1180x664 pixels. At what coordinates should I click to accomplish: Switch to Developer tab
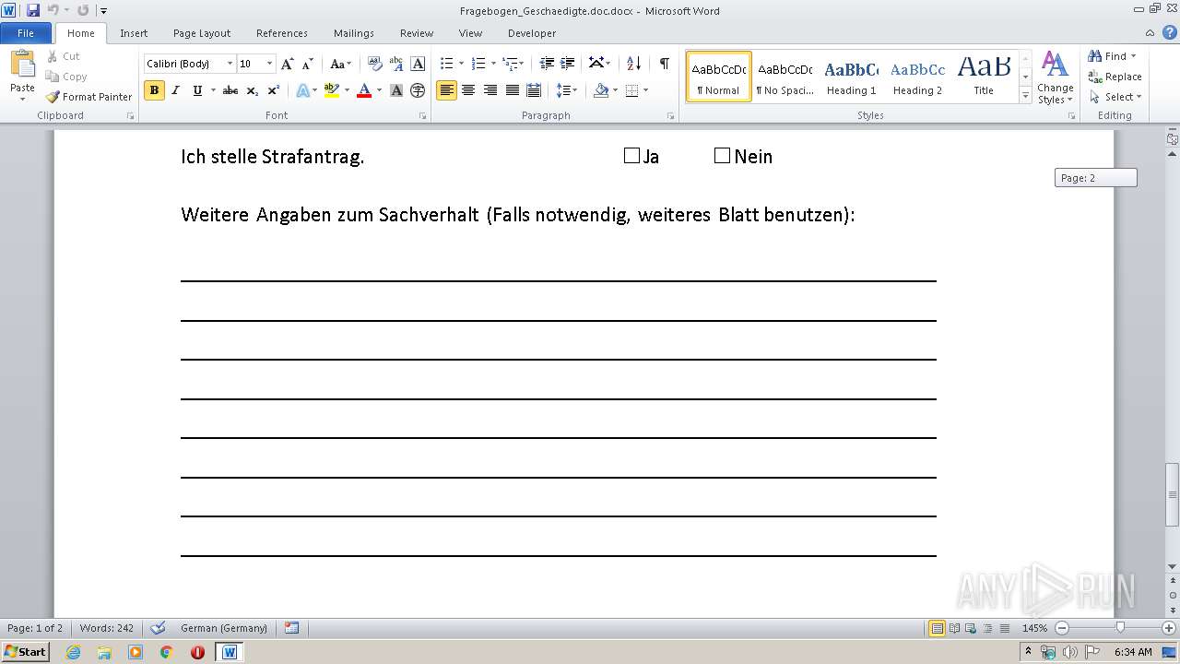point(532,33)
